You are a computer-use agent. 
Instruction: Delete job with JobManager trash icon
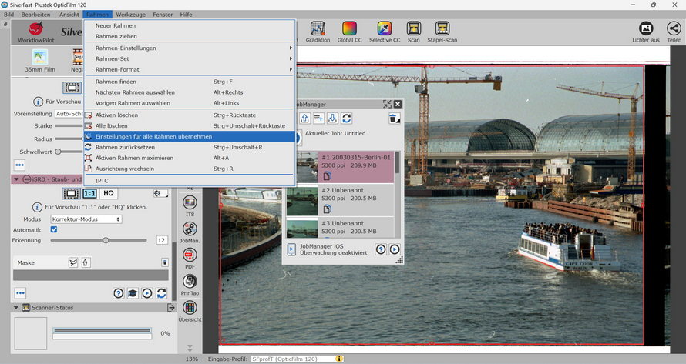coord(394,118)
